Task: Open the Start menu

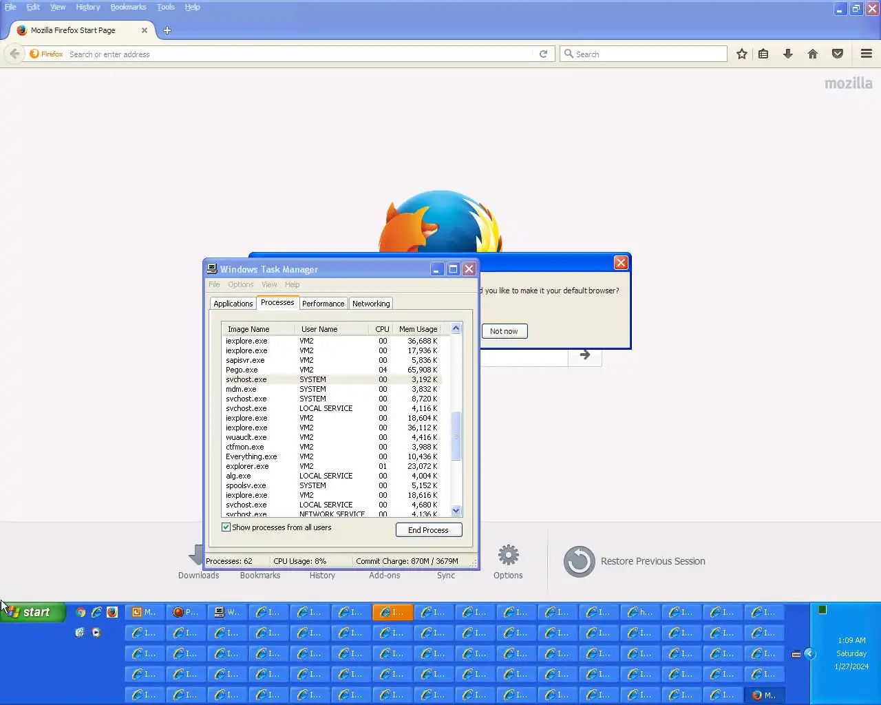Action: tap(33, 612)
